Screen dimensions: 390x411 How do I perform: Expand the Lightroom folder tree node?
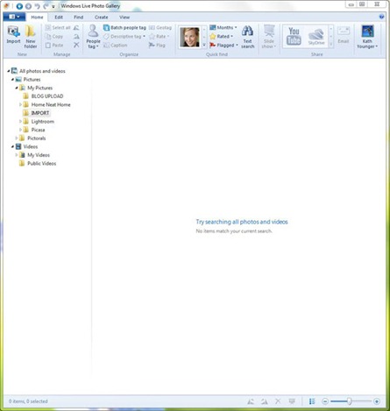(20, 121)
